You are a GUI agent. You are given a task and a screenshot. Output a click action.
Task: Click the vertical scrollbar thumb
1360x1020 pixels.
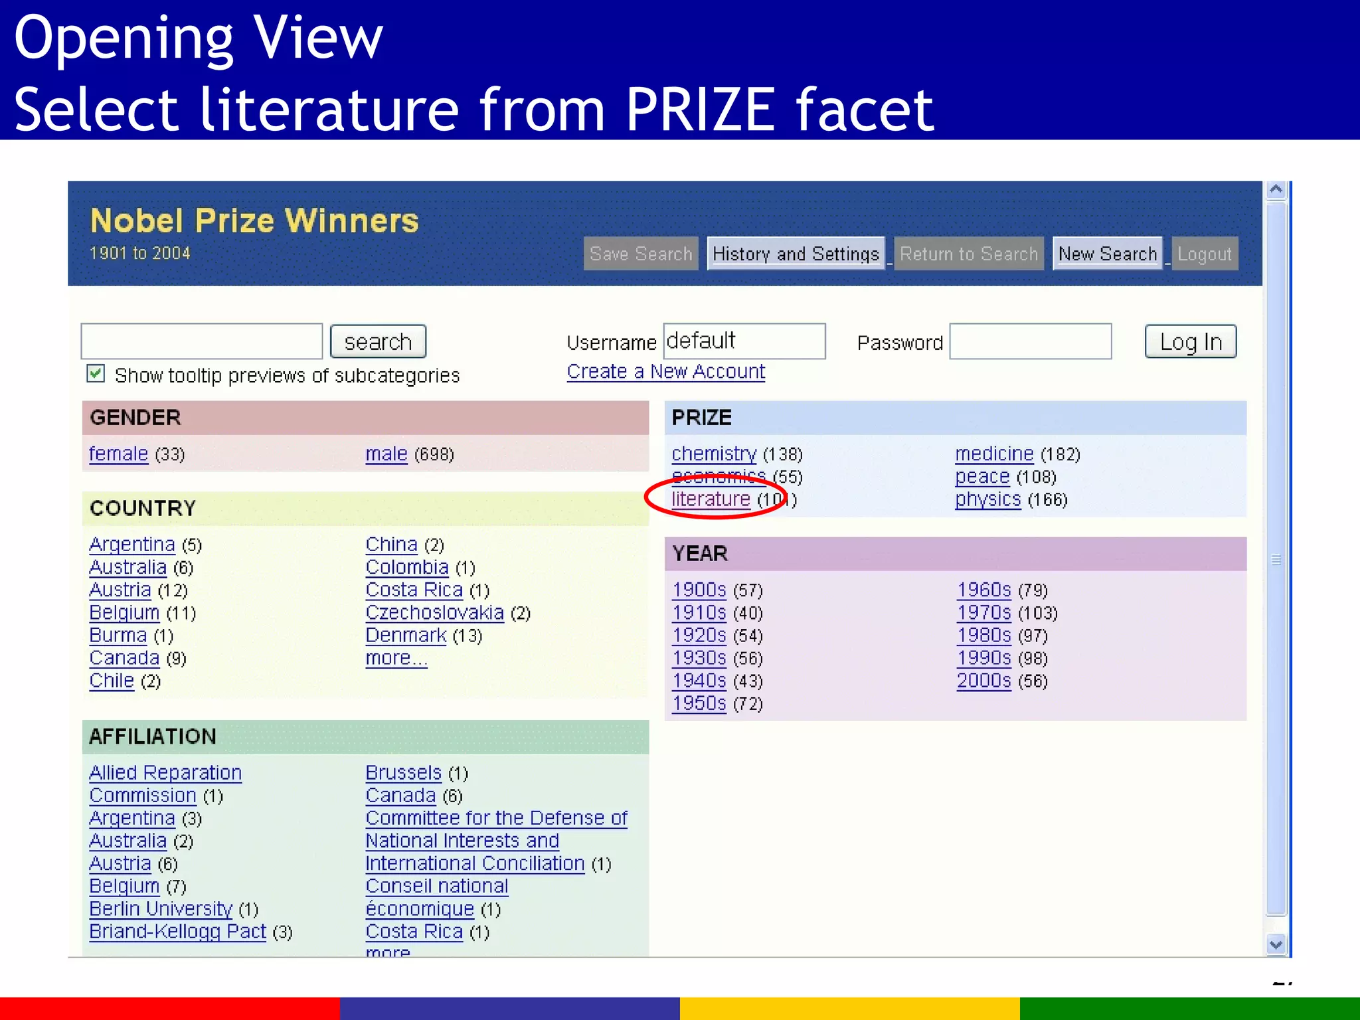pos(1276,559)
